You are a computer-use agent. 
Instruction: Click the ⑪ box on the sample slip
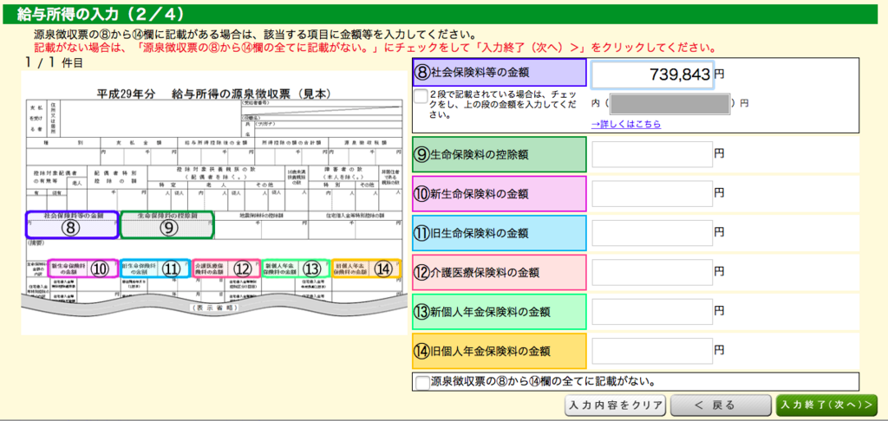(x=154, y=269)
